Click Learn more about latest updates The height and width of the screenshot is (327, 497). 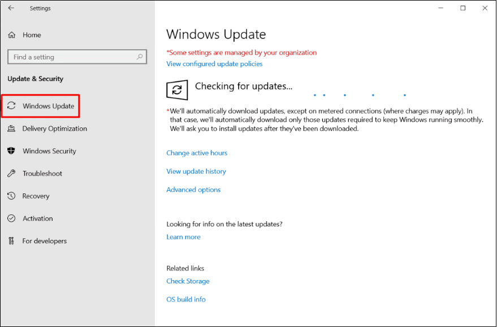click(183, 237)
